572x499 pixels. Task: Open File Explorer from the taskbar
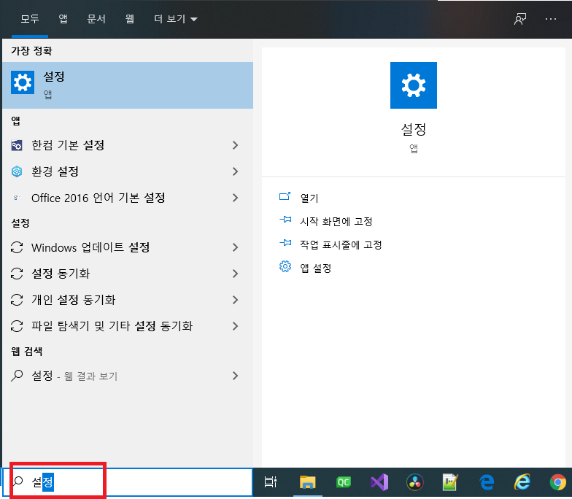click(x=308, y=482)
